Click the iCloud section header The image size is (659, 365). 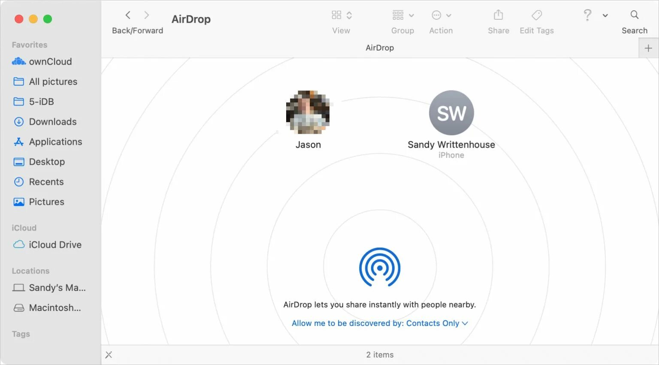(24, 228)
